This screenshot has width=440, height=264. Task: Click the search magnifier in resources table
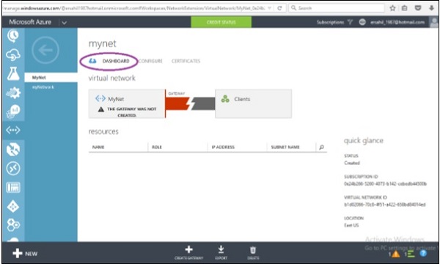(x=322, y=147)
